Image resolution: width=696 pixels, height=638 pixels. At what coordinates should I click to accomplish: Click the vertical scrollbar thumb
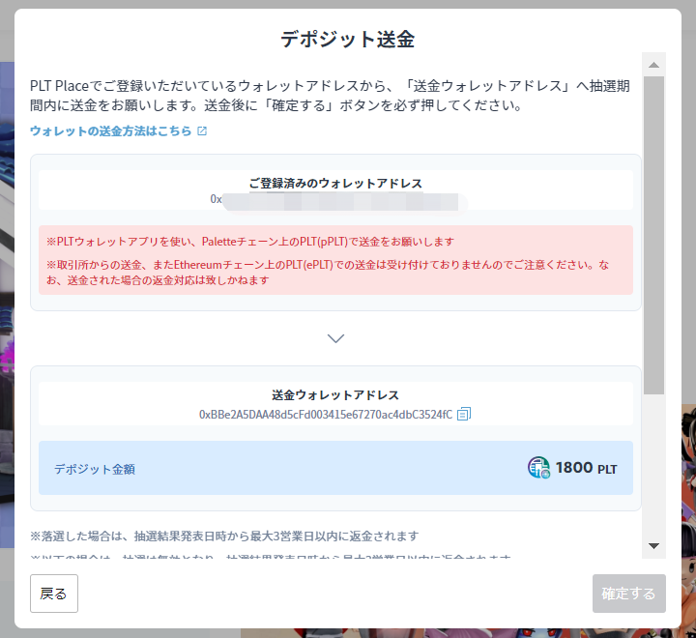pos(653,235)
